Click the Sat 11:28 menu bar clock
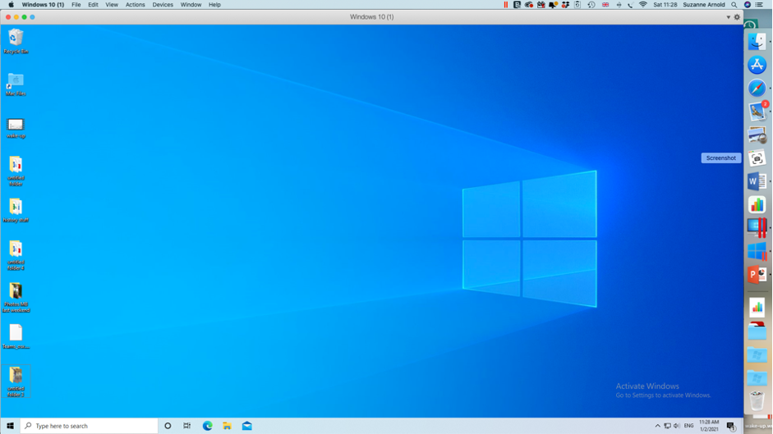Screen dimensions: 773x434 [x=665, y=4]
